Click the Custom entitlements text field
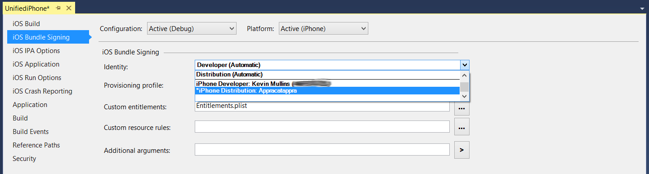The image size is (649, 174). click(322, 107)
